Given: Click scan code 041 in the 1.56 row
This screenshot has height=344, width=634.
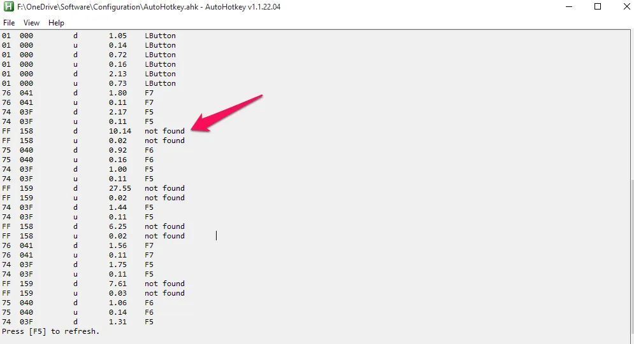Looking at the screenshot, I should click(26, 245).
